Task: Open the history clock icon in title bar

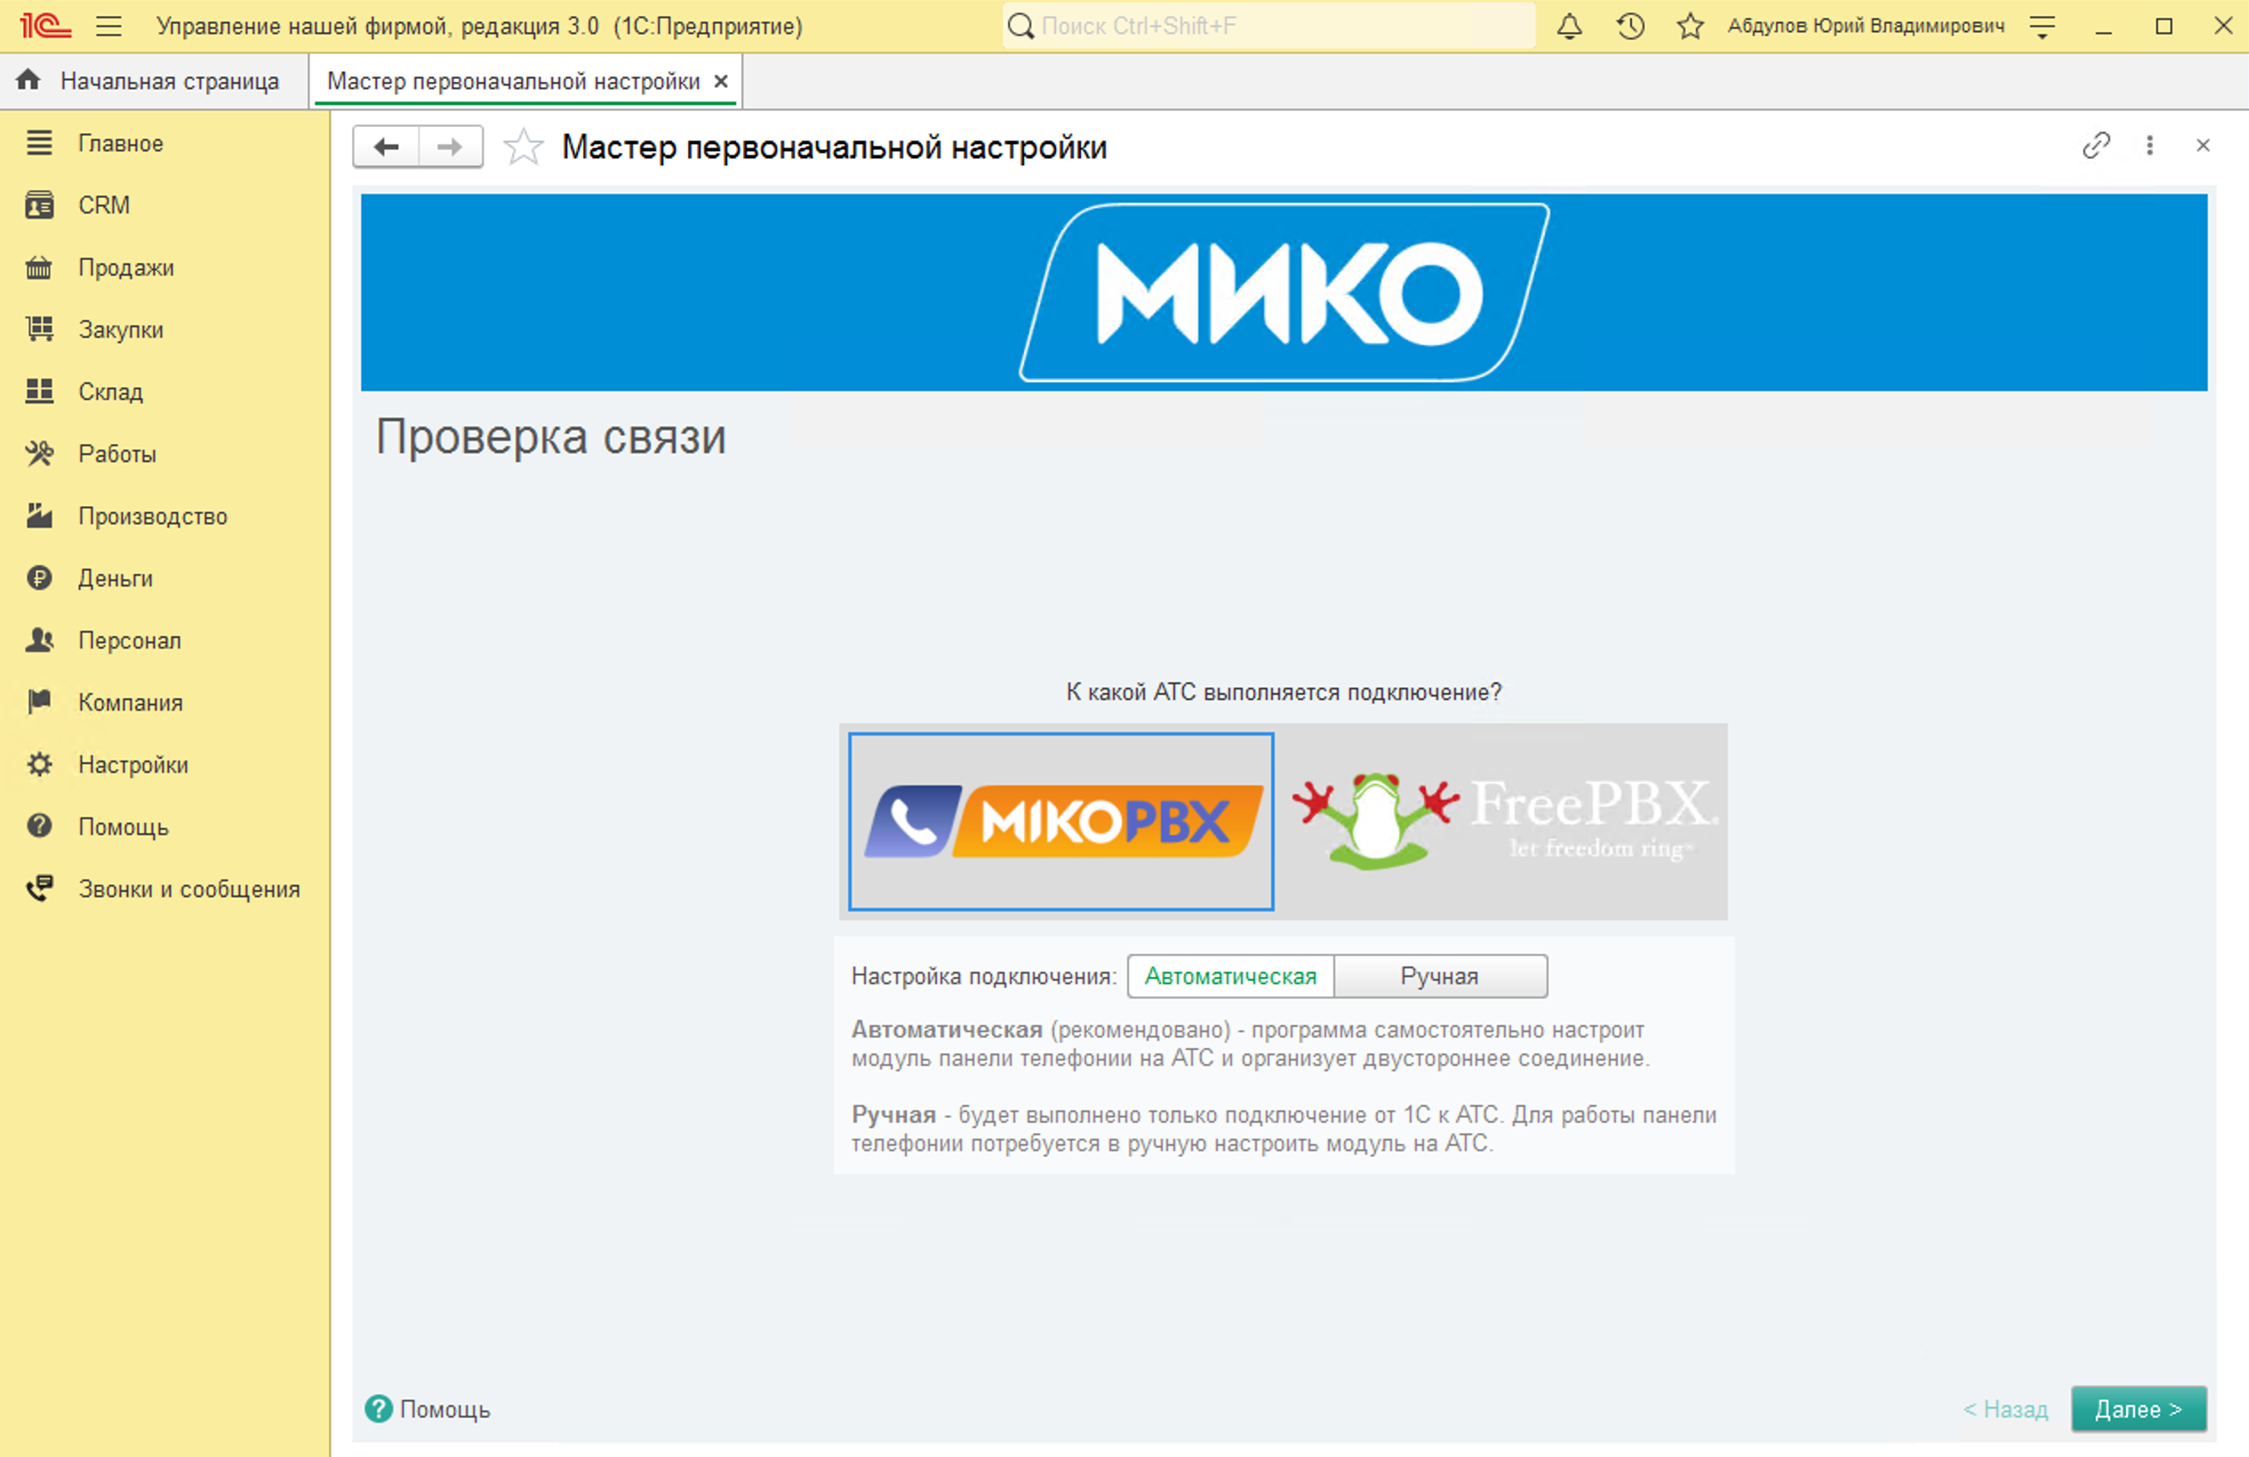Action: point(1629,26)
